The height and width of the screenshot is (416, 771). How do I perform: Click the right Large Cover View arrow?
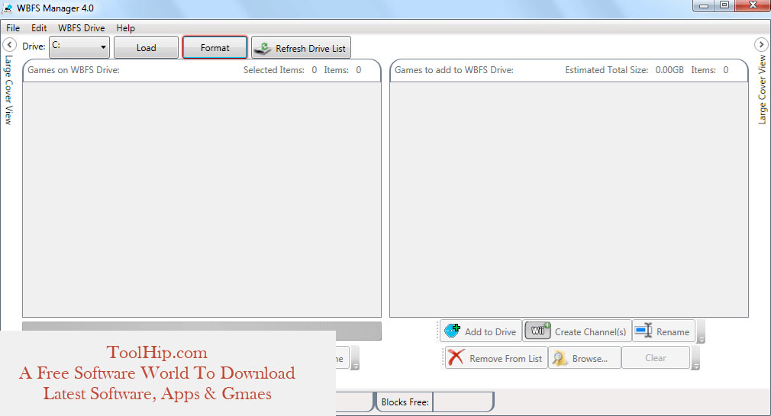pos(761,45)
